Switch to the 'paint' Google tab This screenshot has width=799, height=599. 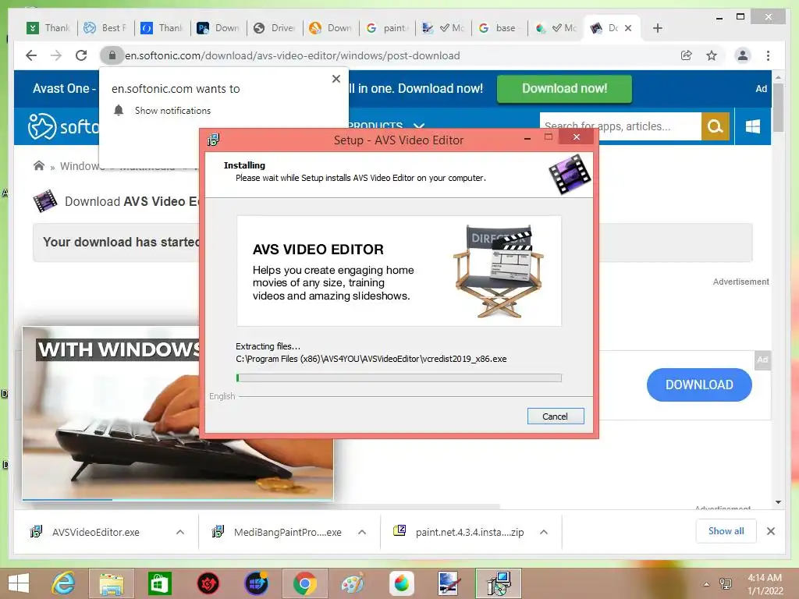pyautogui.click(x=389, y=28)
